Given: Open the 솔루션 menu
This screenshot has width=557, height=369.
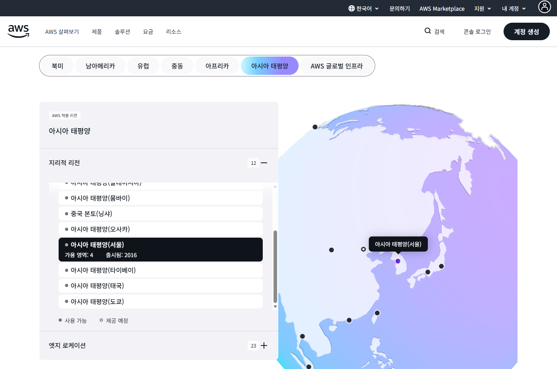Looking at the screenshot, I should point(122,31).
